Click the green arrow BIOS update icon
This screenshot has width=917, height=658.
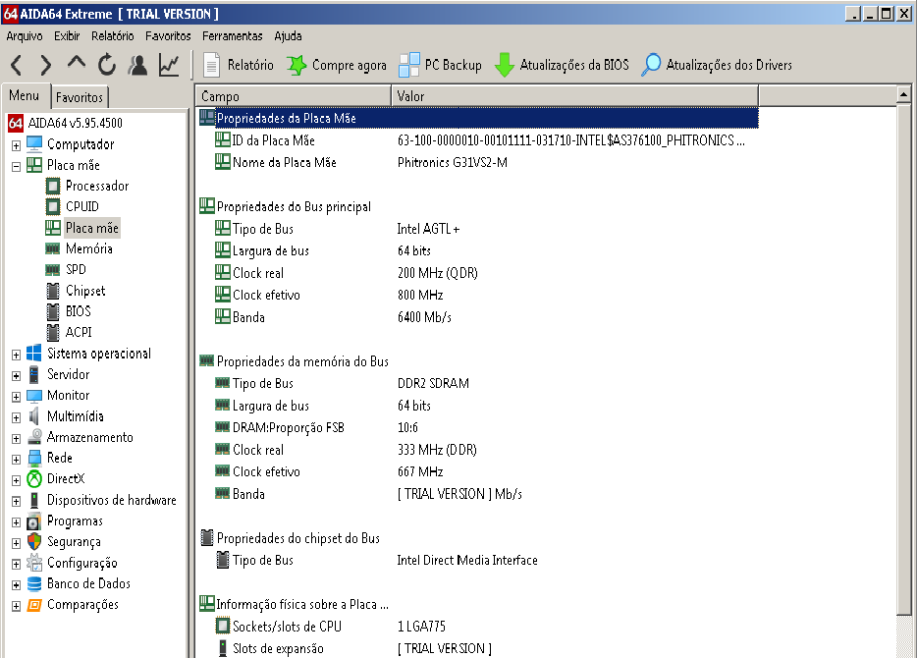point(504,65)
